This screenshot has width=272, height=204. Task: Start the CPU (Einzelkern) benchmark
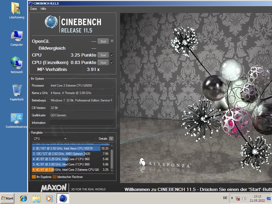pos(103,62)
